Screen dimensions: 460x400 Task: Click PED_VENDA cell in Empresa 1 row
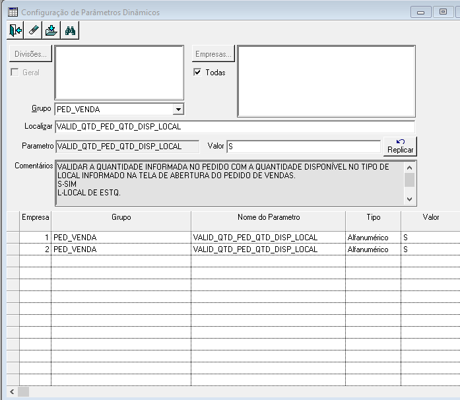tap(121, 238)
